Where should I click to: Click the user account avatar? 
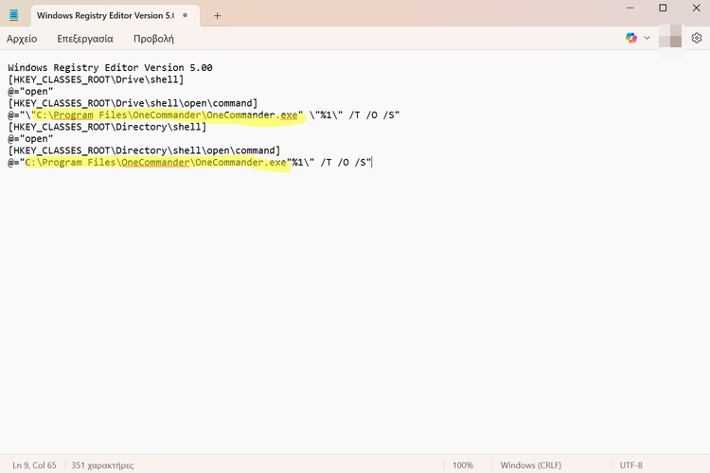[x=675, y=38]
